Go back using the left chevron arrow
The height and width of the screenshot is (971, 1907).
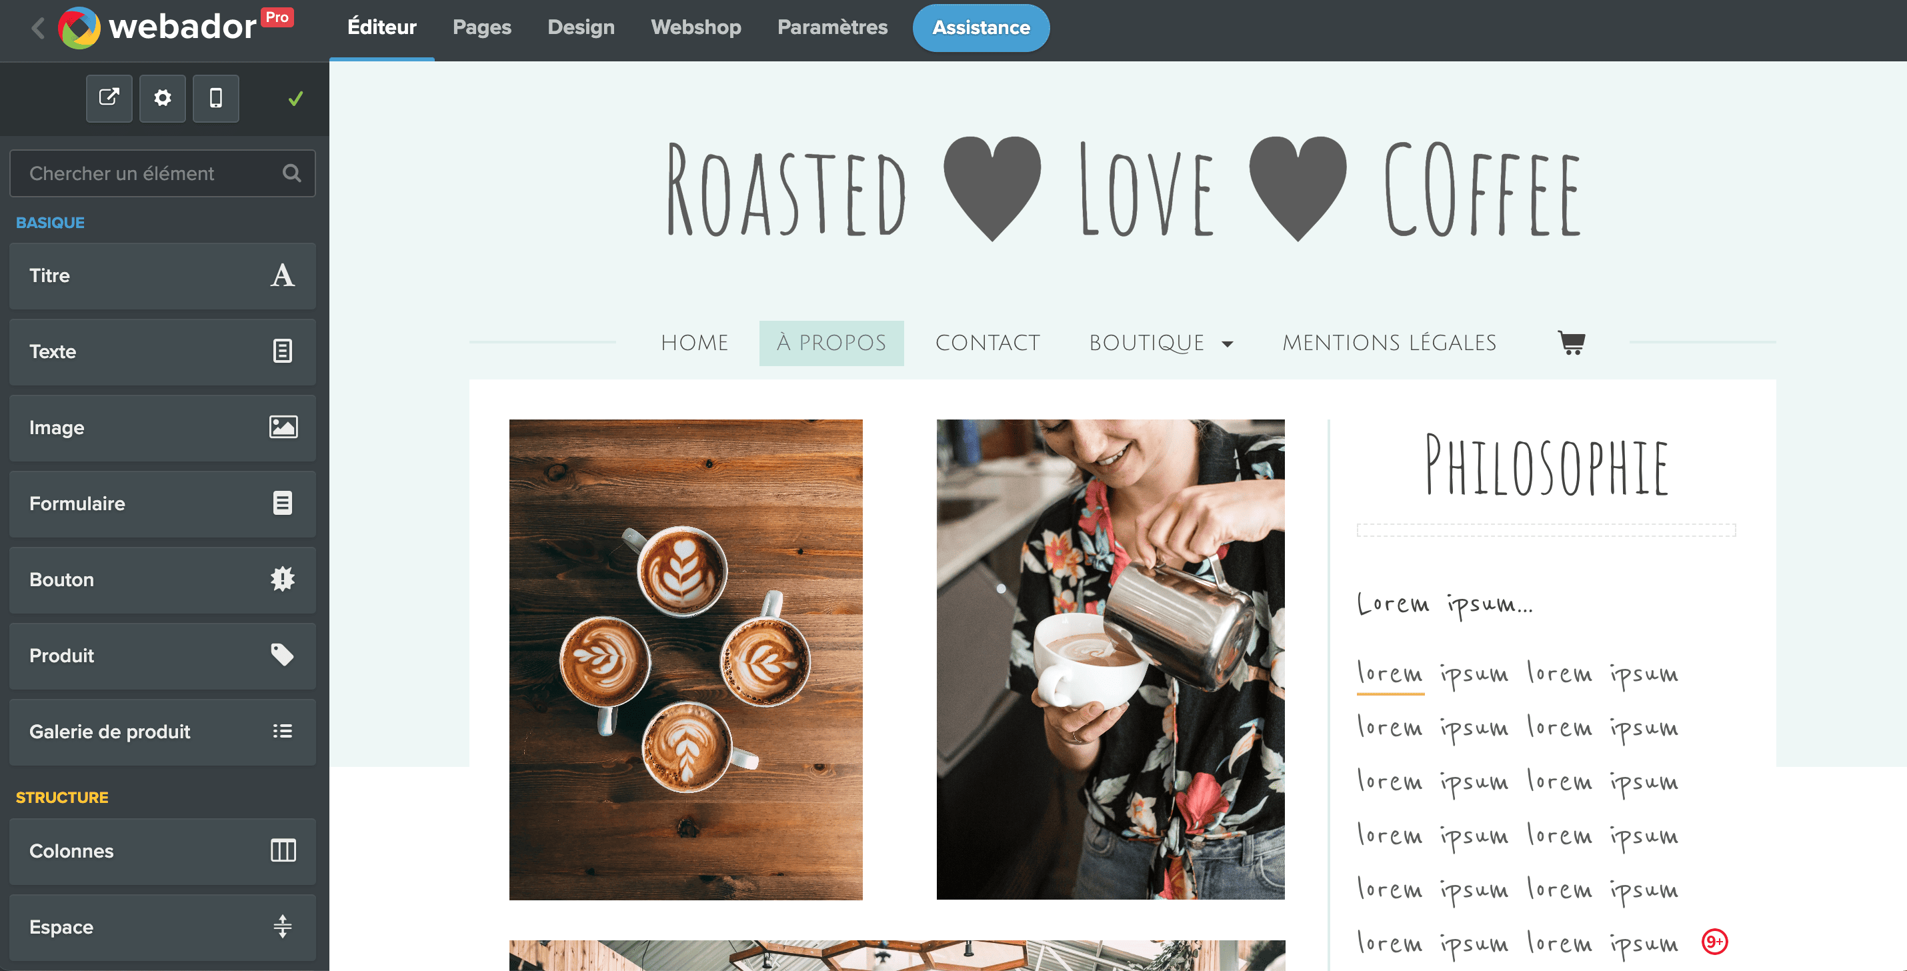click(39, 28)
